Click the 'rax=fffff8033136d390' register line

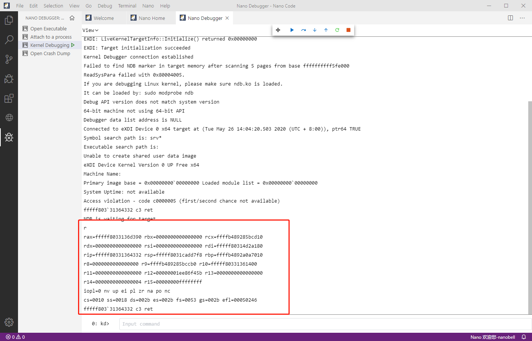pyautogui.click(x=173, y=237)
